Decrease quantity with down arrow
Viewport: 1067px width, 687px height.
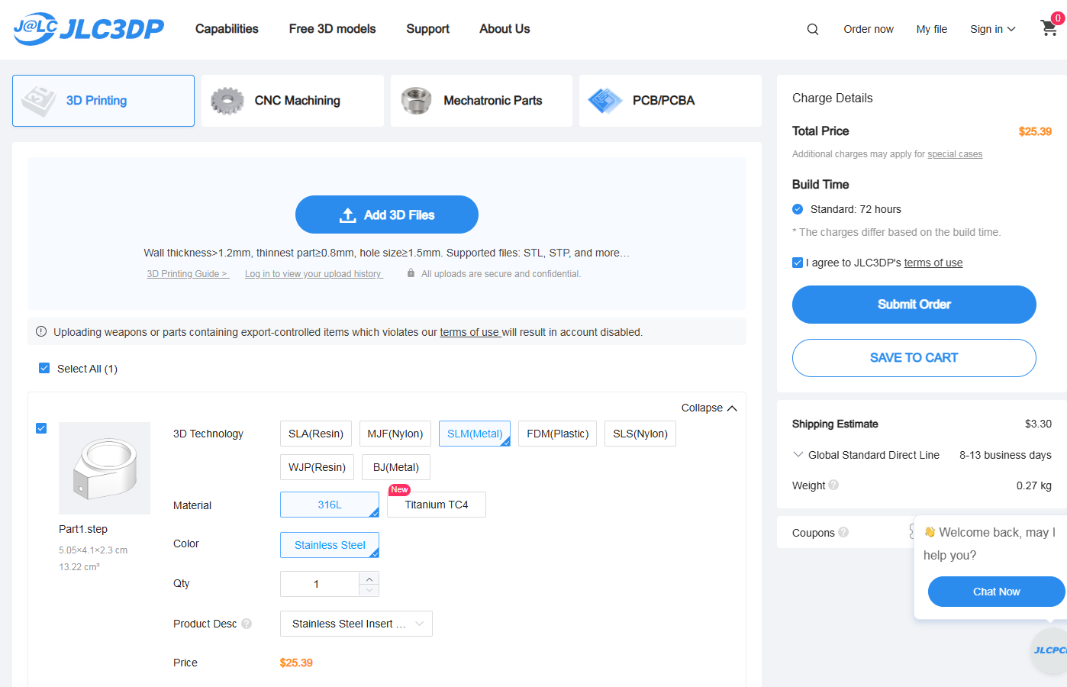click(369, 590)
